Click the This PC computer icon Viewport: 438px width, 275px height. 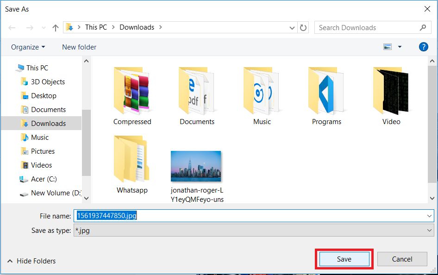20,68
